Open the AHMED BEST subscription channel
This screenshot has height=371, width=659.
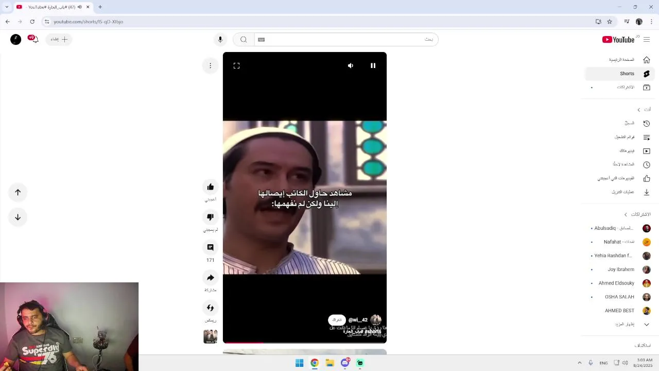tap(620, 311)
